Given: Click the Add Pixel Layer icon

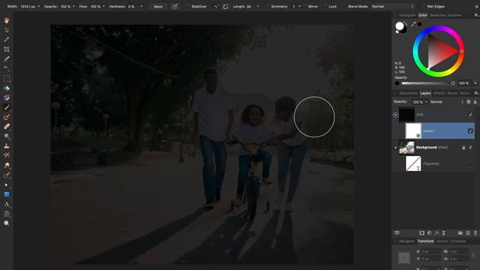Looking at the screenshot, I should coord(468,233).
